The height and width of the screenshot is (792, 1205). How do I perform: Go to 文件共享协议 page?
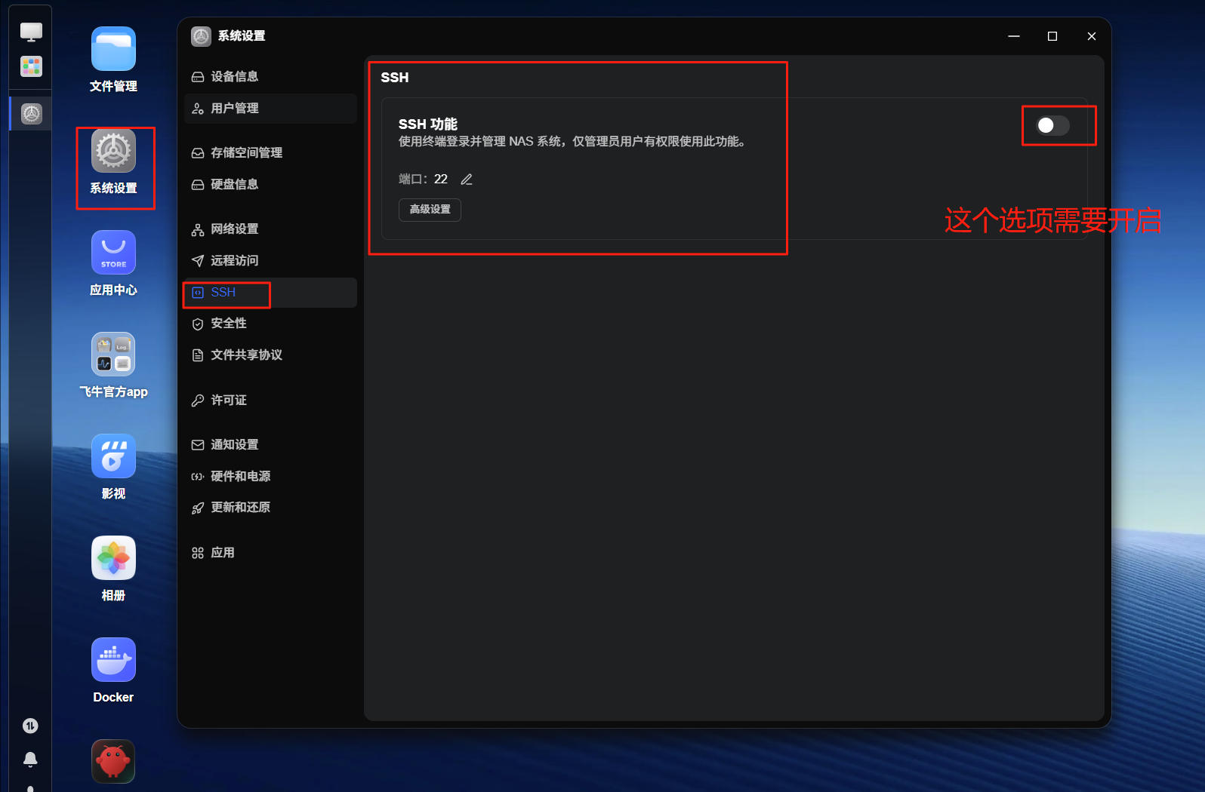[270, 355]
